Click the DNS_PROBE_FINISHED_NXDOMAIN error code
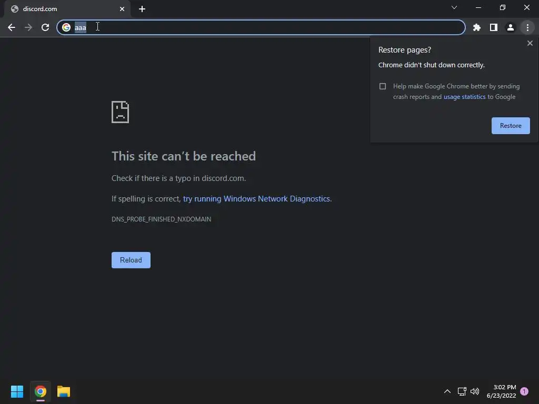 161,219
